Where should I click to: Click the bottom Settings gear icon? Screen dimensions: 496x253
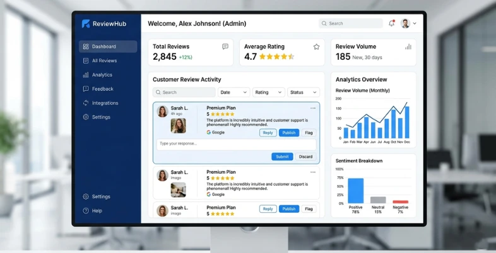pyautogui.click(x=86, y=196)
